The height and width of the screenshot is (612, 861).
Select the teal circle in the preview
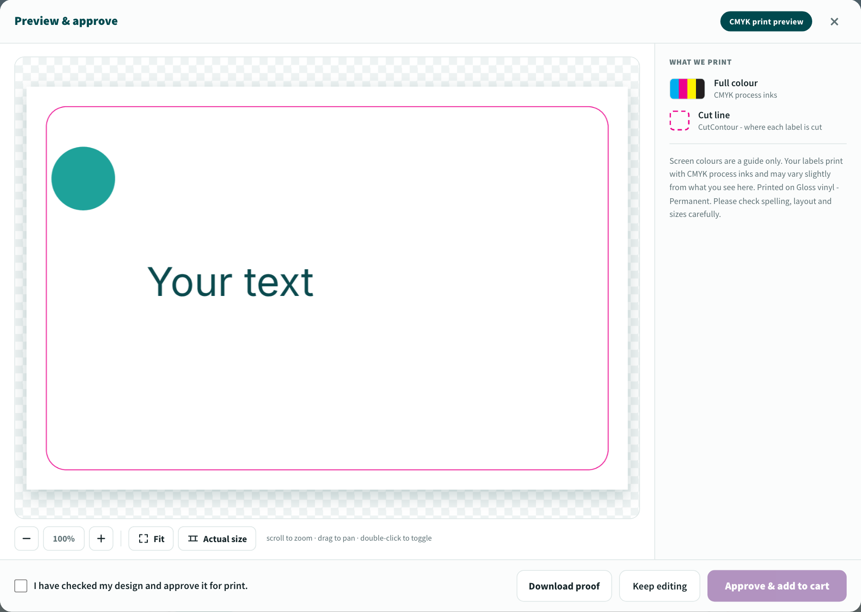(83, 179)
